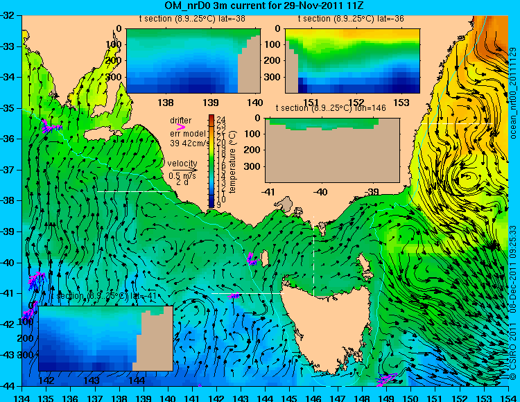Click the '142' label under the lat=-41 section

[x=46, y=380]
